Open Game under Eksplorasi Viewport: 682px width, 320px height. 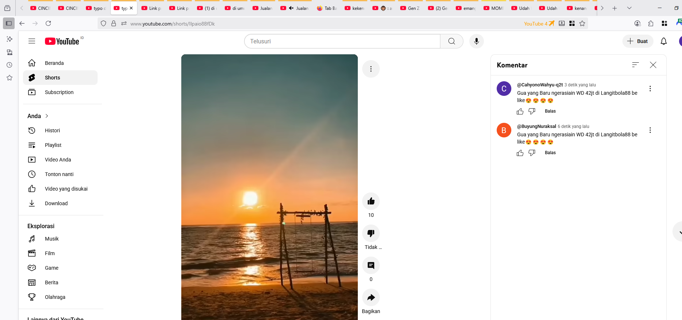[60, 268]
